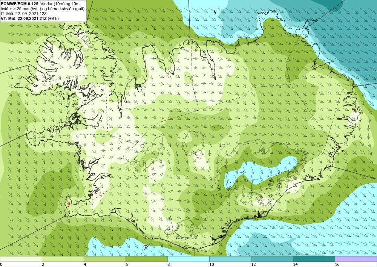Click the scale label '8'

pyautogui.click(x=168, y=265)
